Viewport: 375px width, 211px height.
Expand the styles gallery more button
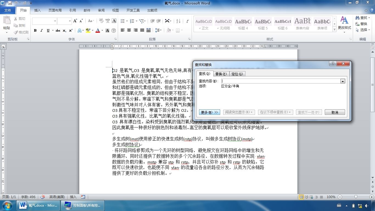(334, 29)
